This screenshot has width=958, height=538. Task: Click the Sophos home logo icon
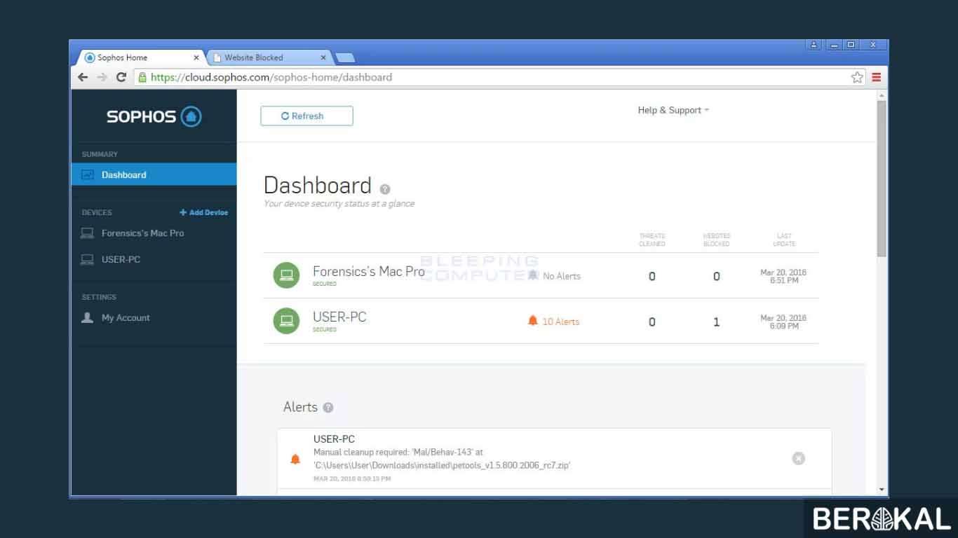pos(191,116)
